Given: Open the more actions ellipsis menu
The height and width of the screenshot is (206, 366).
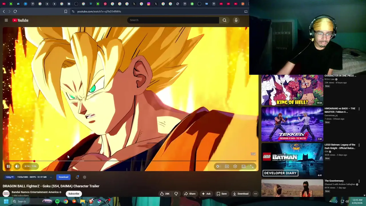Looking at the screenshot, I should point(256,194).
